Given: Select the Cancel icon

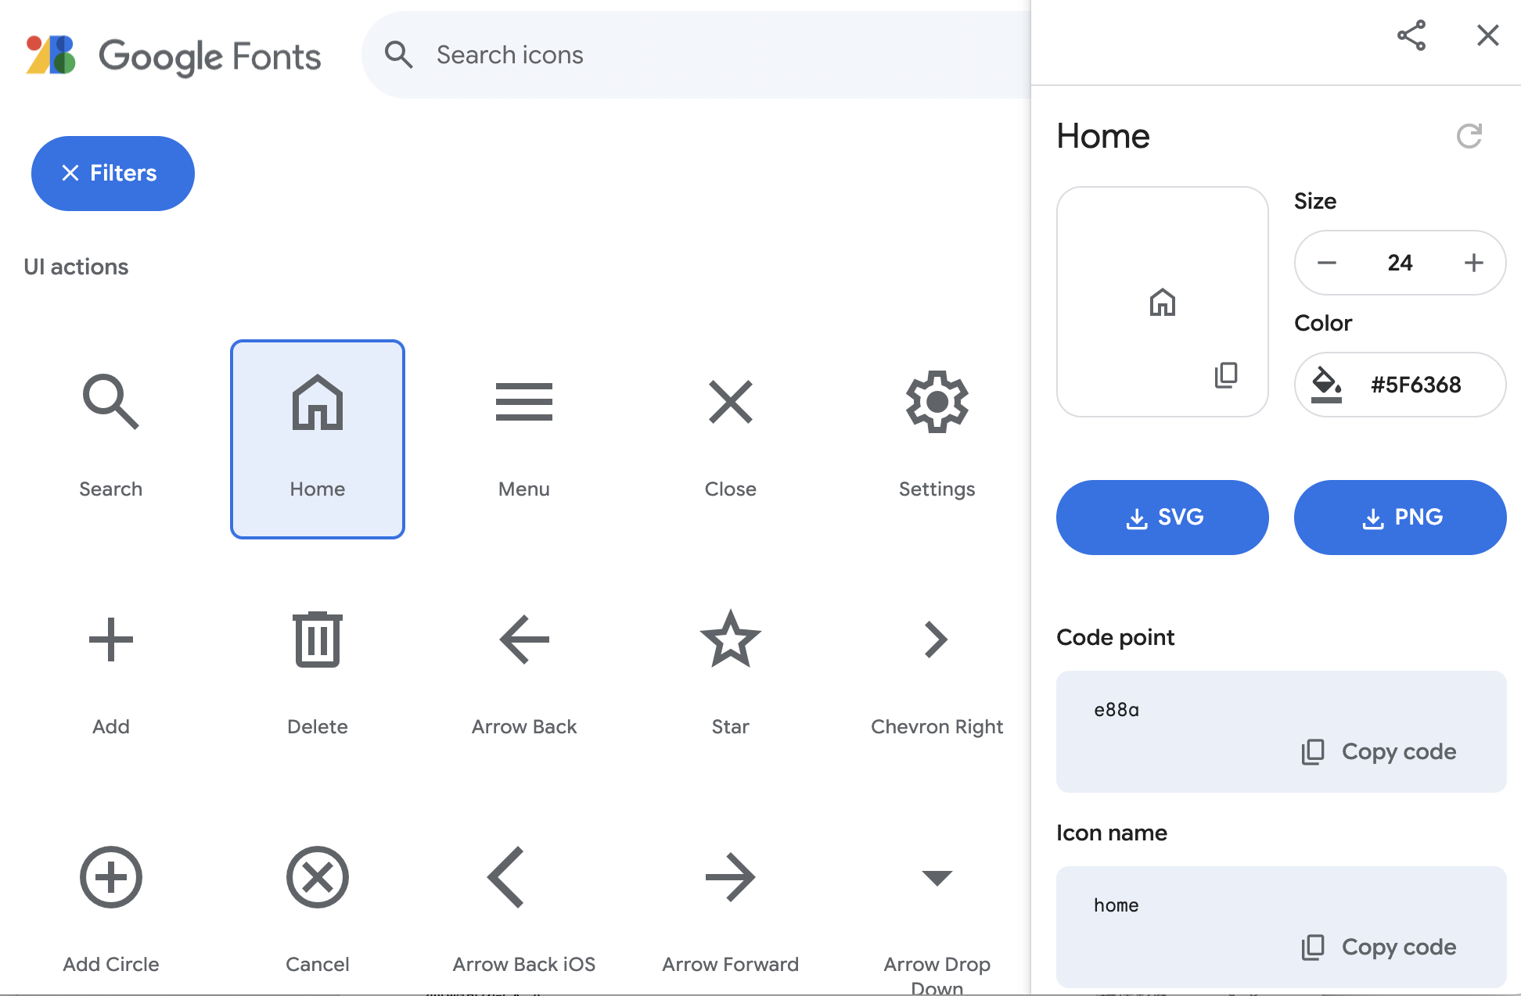Looking at the screenshot, I should (x=317, y=878).
